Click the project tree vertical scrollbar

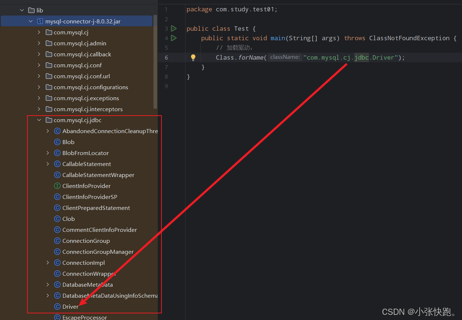point(155,61)
